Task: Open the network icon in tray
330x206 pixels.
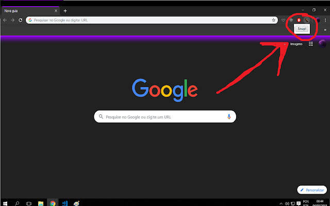Action: (x=293, y=204)
